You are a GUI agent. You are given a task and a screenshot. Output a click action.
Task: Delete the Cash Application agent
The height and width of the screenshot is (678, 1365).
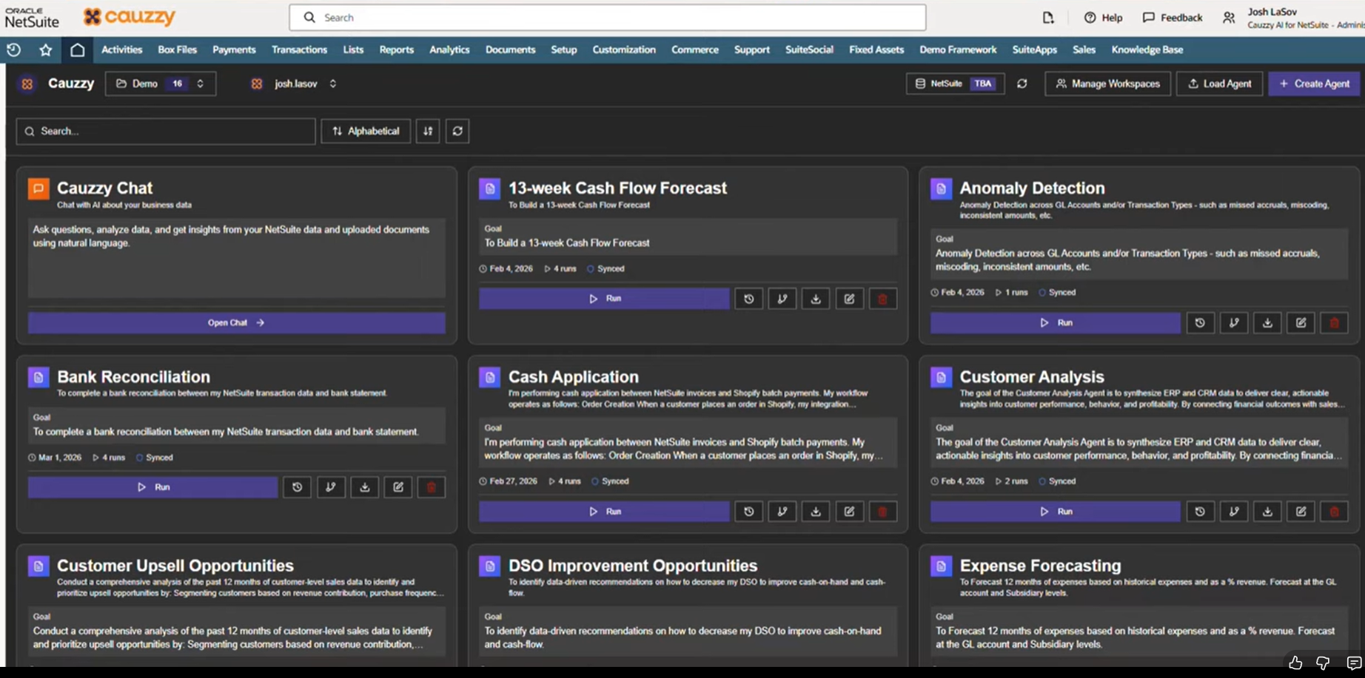tap(882, 512)
